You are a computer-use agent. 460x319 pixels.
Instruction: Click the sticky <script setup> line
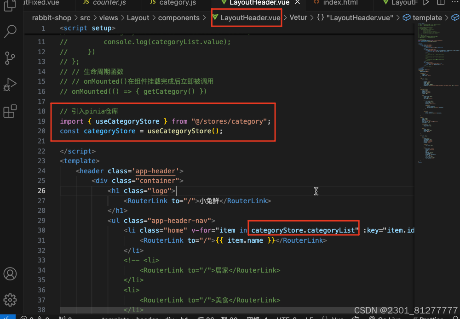87,28
